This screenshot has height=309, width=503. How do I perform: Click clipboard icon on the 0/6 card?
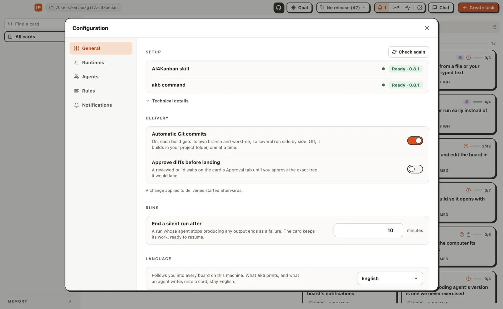[x=469, y=235]
